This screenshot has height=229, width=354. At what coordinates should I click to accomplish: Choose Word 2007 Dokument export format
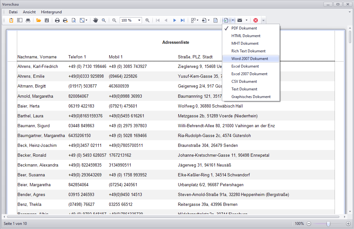coord(250,59)
